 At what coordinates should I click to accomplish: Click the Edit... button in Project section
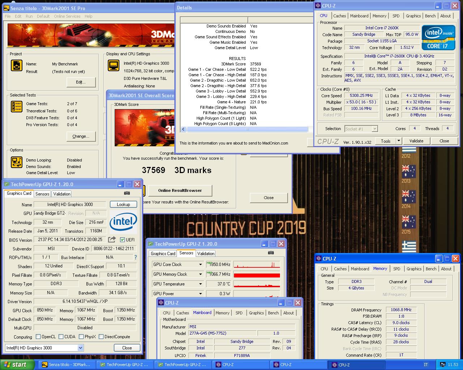[x=81, y=82]
